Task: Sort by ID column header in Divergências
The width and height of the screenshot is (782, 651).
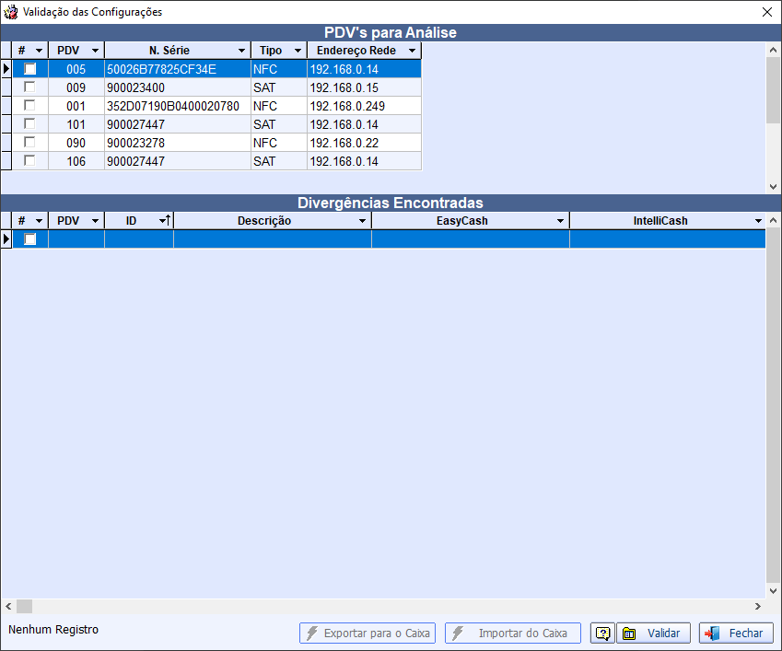Action: coord(132,221)
